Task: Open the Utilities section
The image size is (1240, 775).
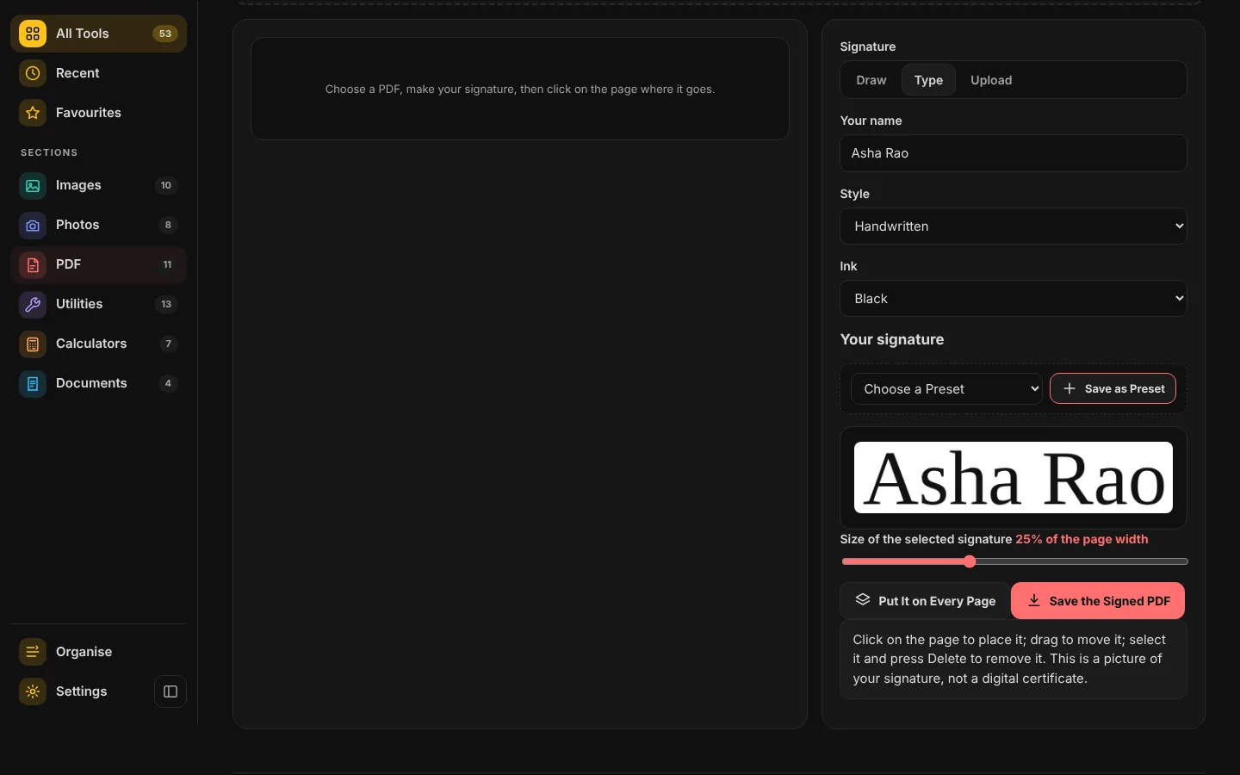Action: (98, 304)
